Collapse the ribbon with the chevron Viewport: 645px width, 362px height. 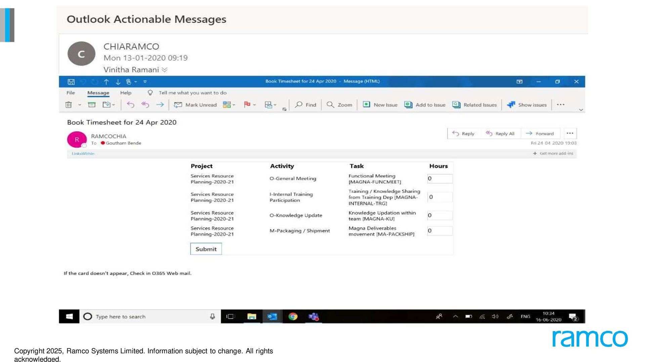tap(581, 110)
